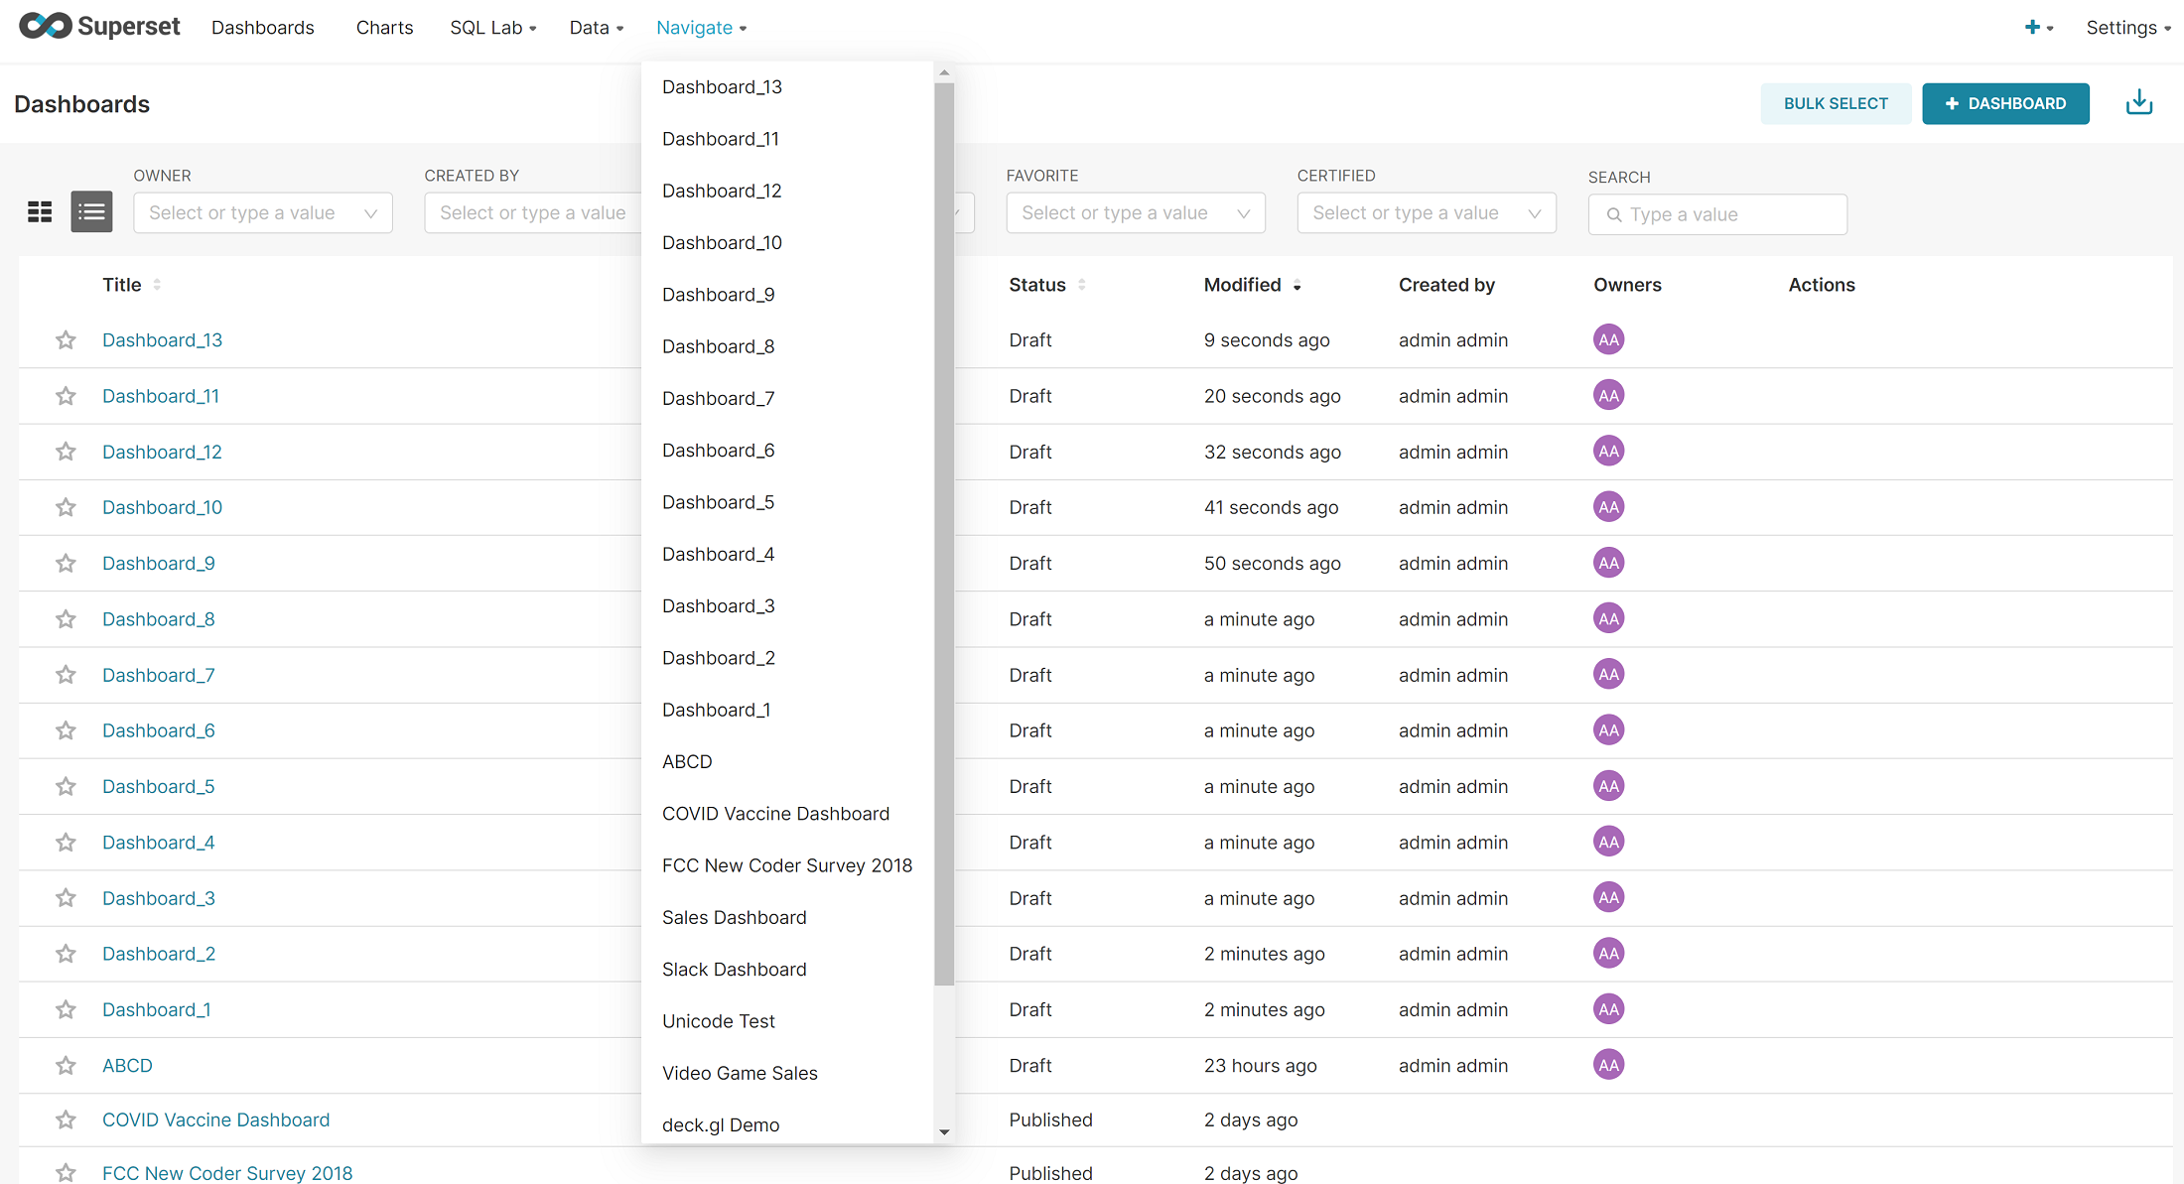Open the Dashboard_7 title link
This screenshot has width=2184, height=1184.
[158, 675]
